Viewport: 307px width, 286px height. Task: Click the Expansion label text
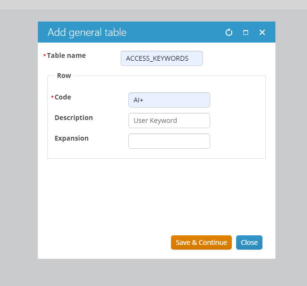point(71,138)
